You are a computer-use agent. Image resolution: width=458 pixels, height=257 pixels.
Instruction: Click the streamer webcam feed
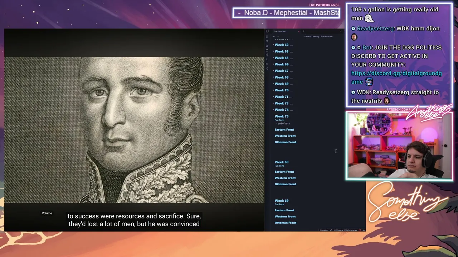399,146
